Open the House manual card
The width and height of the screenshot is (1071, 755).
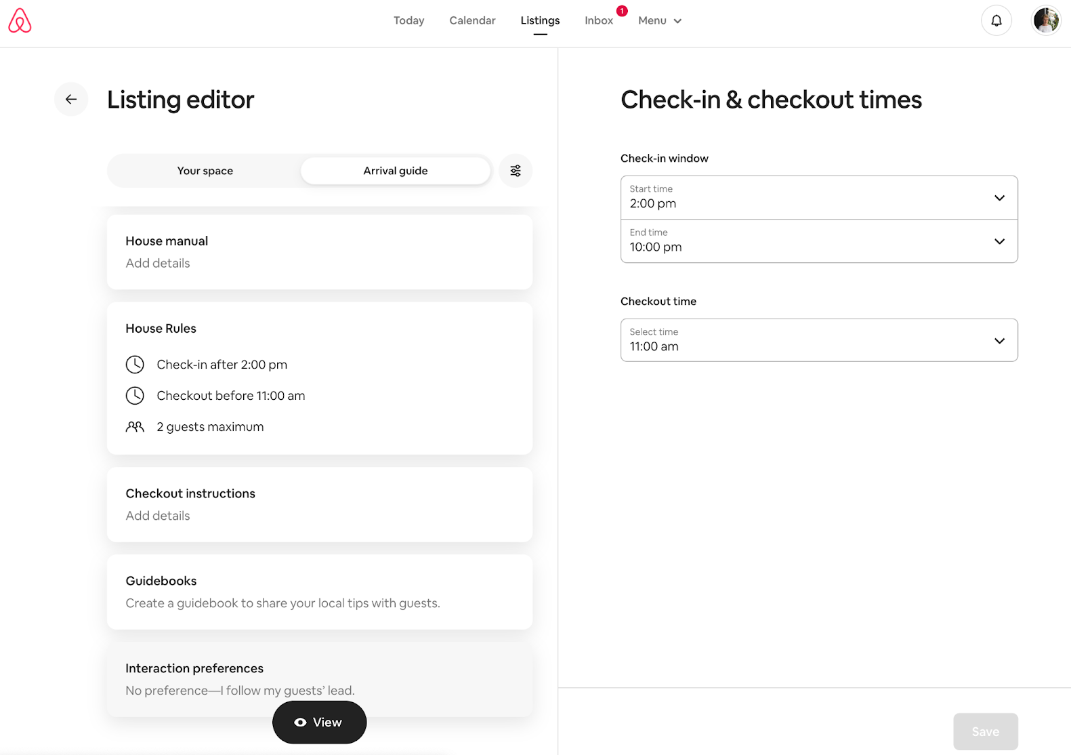tap(319, 252)
